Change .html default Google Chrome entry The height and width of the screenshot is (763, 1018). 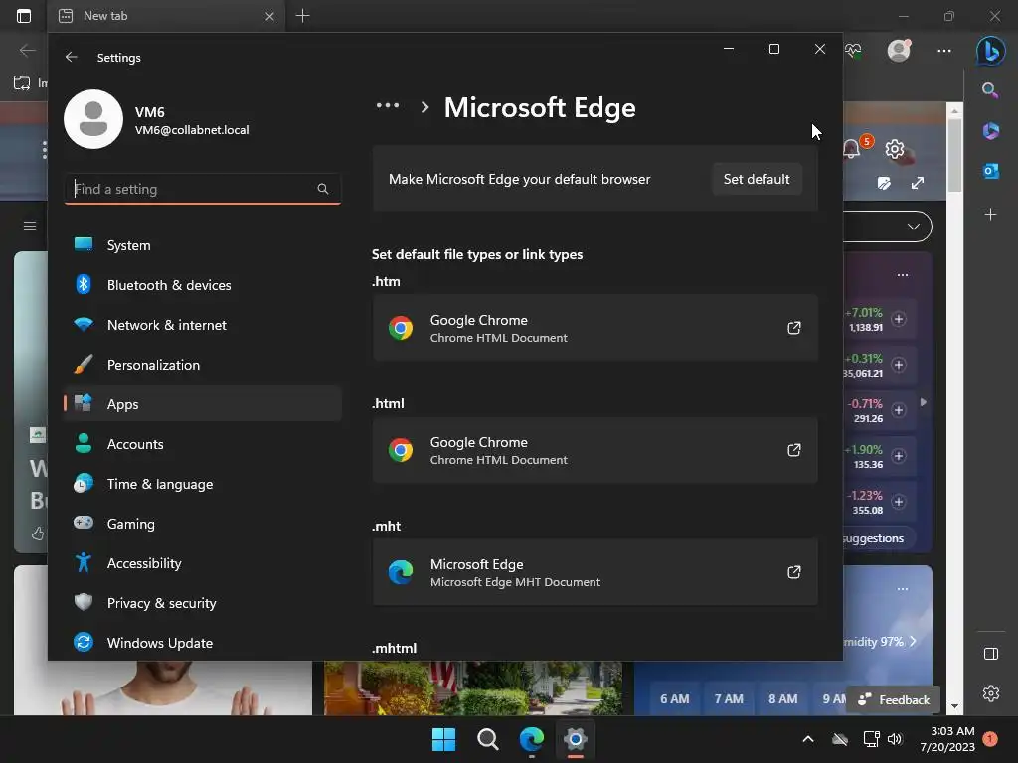[594, 450]
